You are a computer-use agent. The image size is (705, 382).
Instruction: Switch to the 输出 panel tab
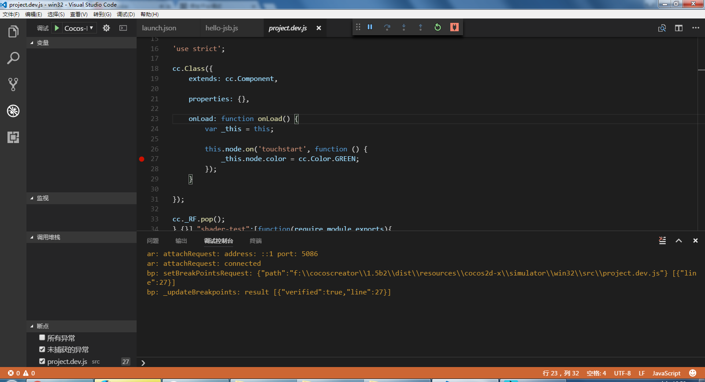tap(181, 241)
